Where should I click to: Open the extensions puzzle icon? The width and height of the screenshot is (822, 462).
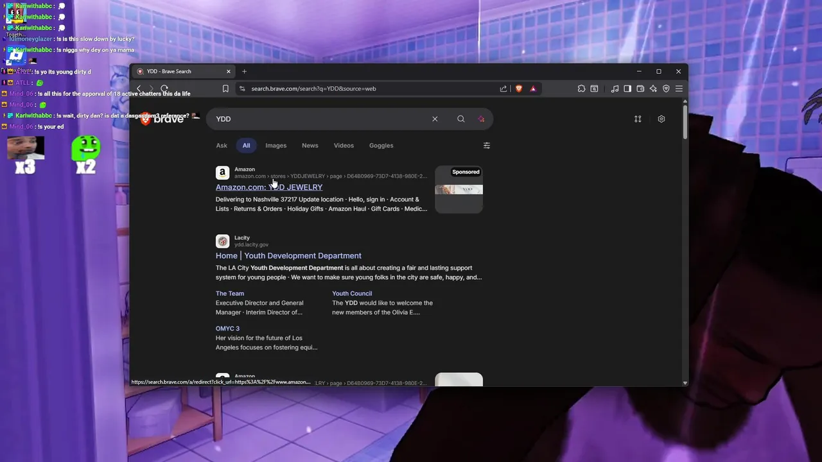pyautogui.click(x=581, y=89)
